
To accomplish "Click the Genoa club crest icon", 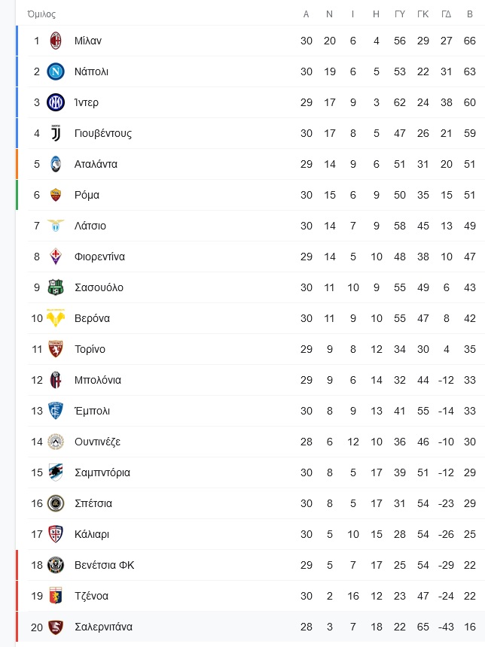I will tap(56, 596).
